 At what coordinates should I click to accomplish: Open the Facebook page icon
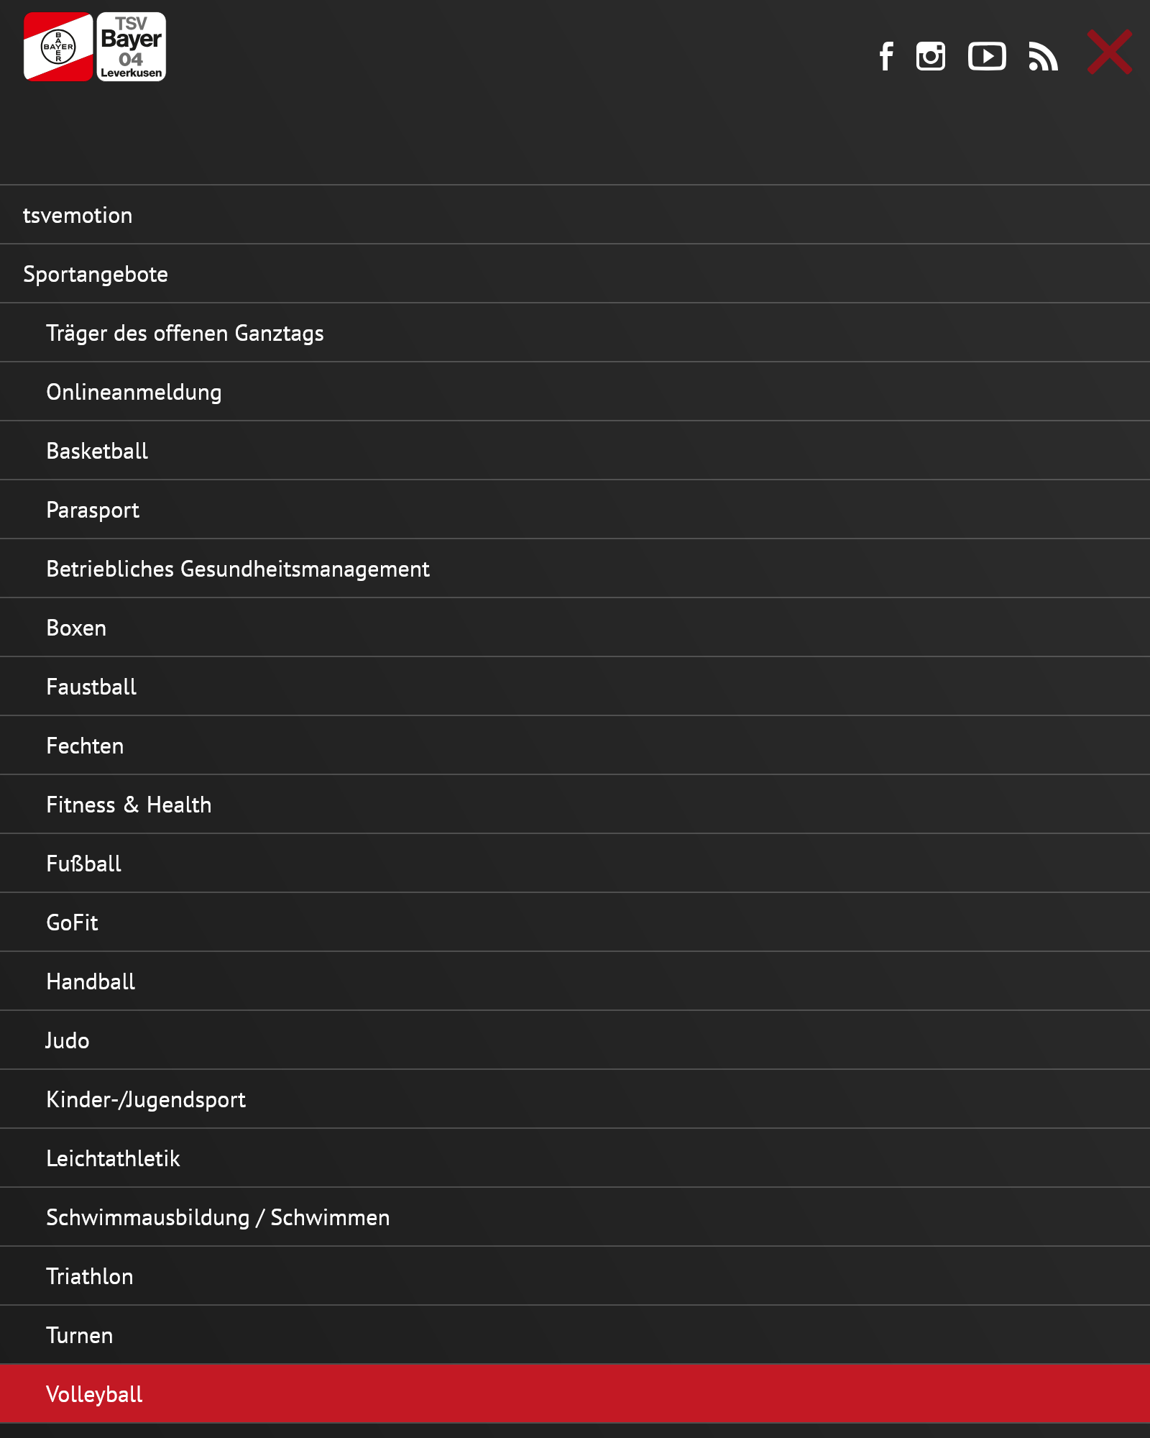pyautogui.click(x=886, y=56)
